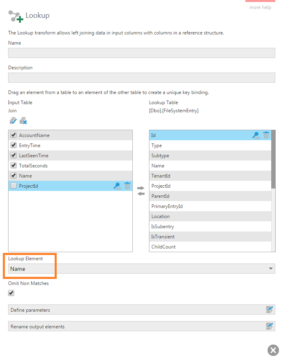Viewport: 283px width, 362px height.
Task: Select Location in the lookup table list
Action: click(210, 216)
